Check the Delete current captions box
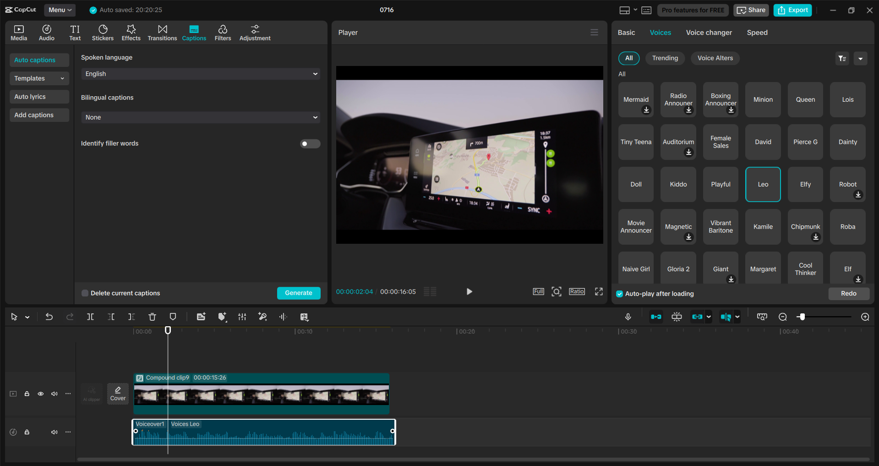The height and width of the screenshot is (466, 879). pyautogui.click(x=85, y=293)
